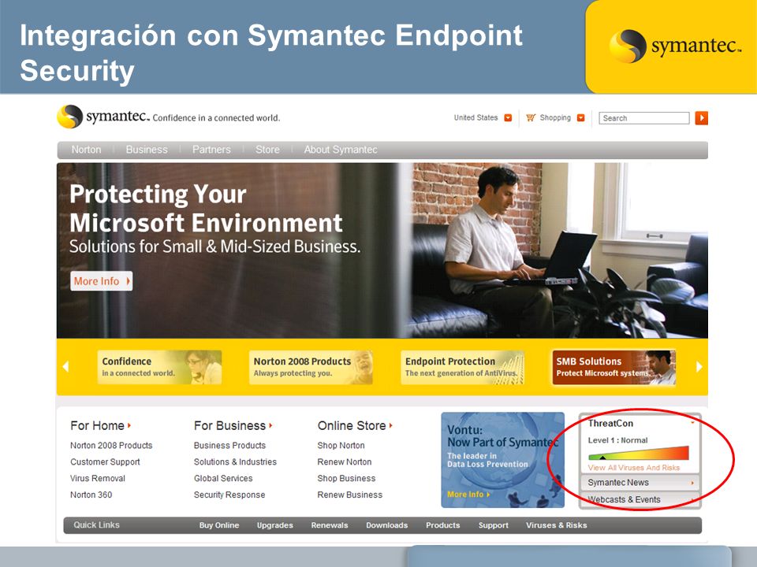
Task: Open the Norton menu tab
Action: (x=87, y=150)
